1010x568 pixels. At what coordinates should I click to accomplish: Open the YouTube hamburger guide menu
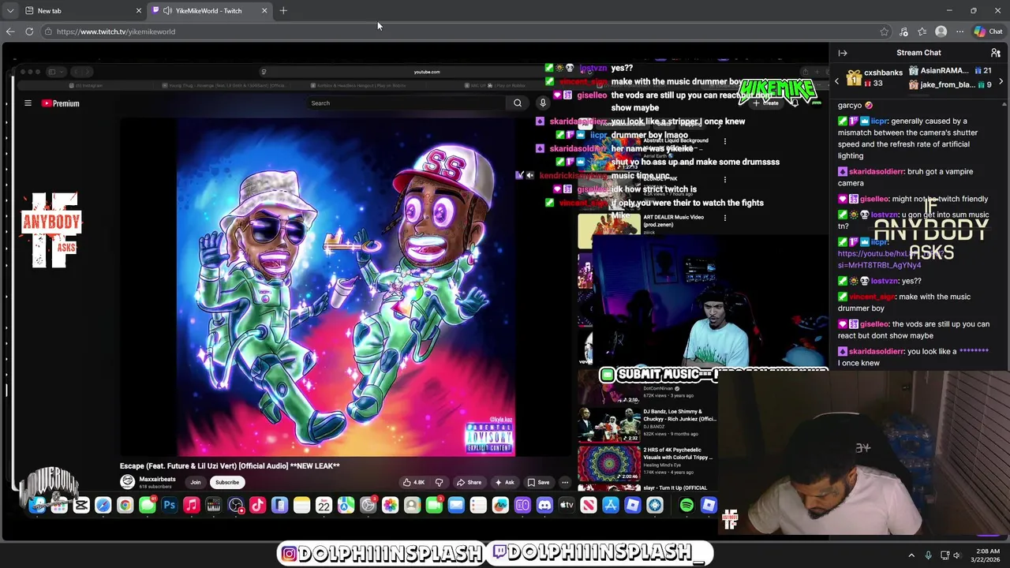pos(28,103)
